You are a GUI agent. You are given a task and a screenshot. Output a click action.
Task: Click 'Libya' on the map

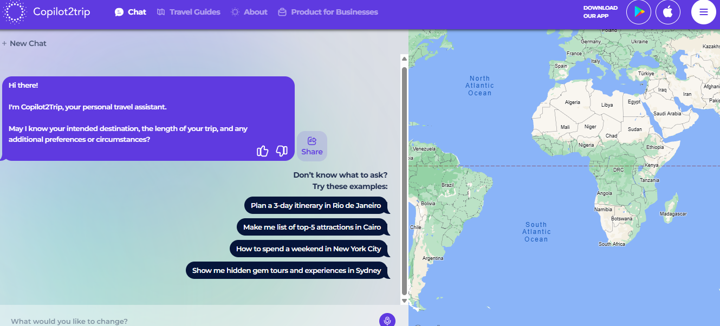(607, 105)
